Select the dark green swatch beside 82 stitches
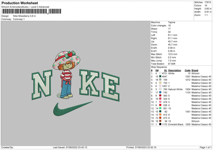Screen dimensions: 213x150 160,111
